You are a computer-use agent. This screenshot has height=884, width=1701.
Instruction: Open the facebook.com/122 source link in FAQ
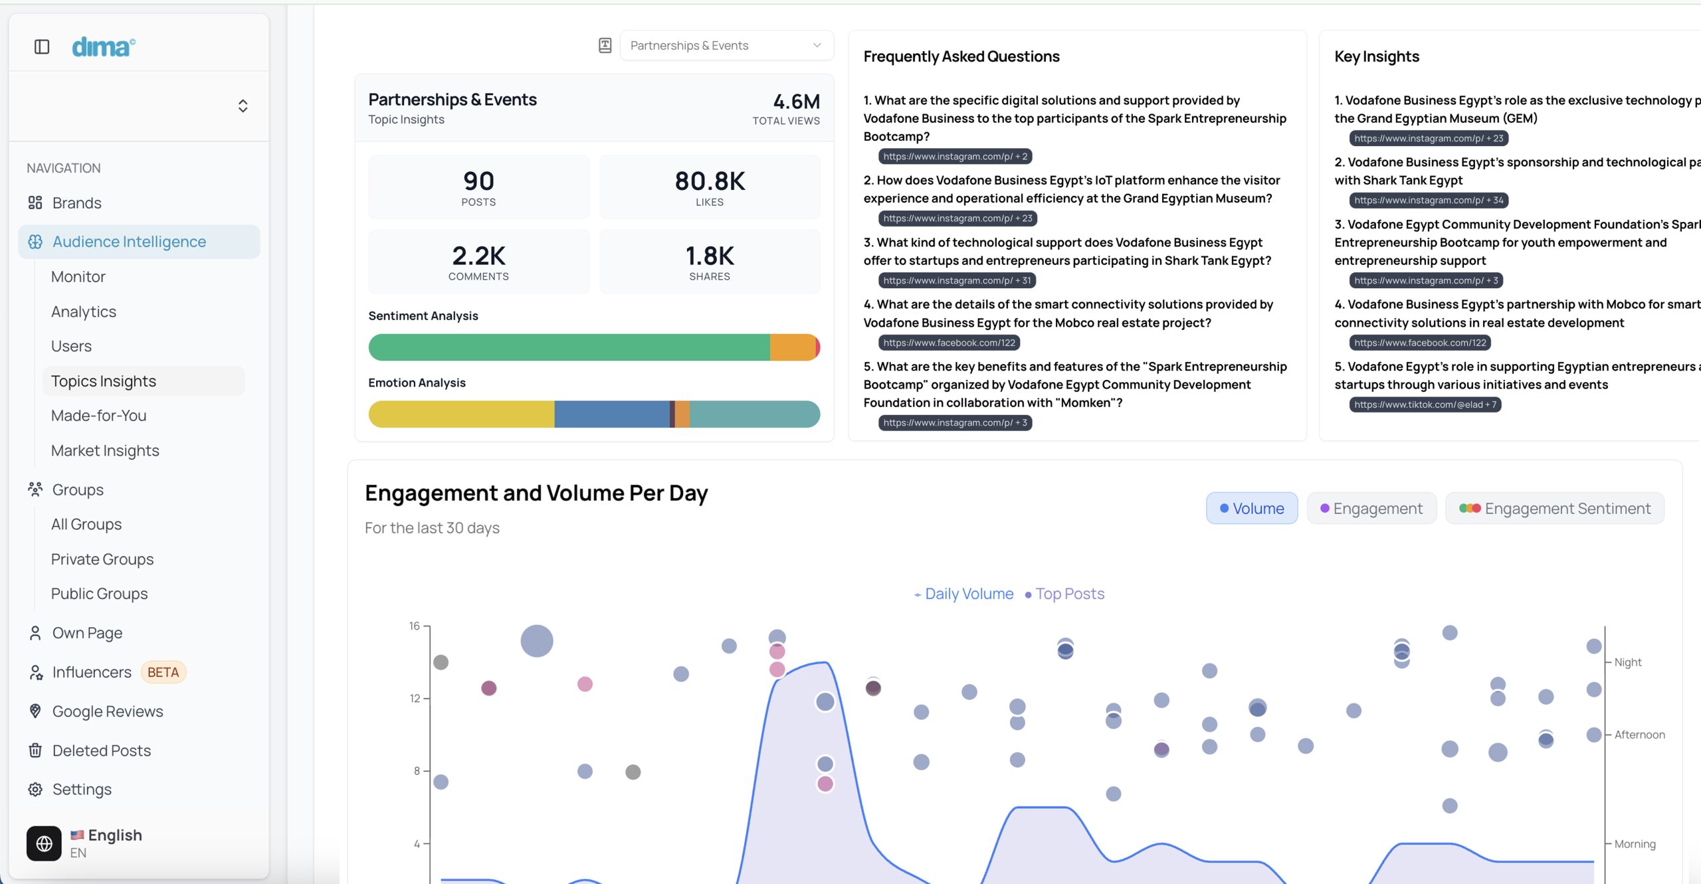coord(948,343)
